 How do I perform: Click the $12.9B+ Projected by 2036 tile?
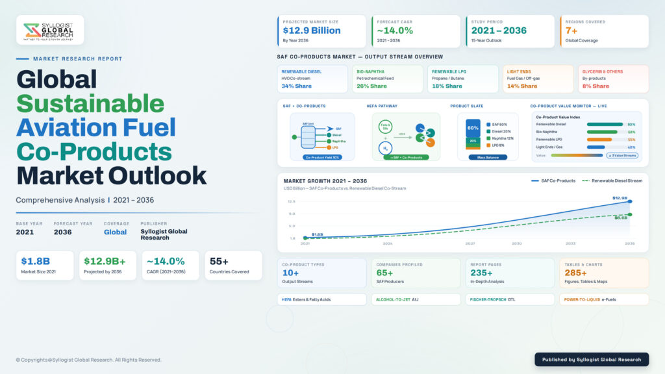[108, 266]
